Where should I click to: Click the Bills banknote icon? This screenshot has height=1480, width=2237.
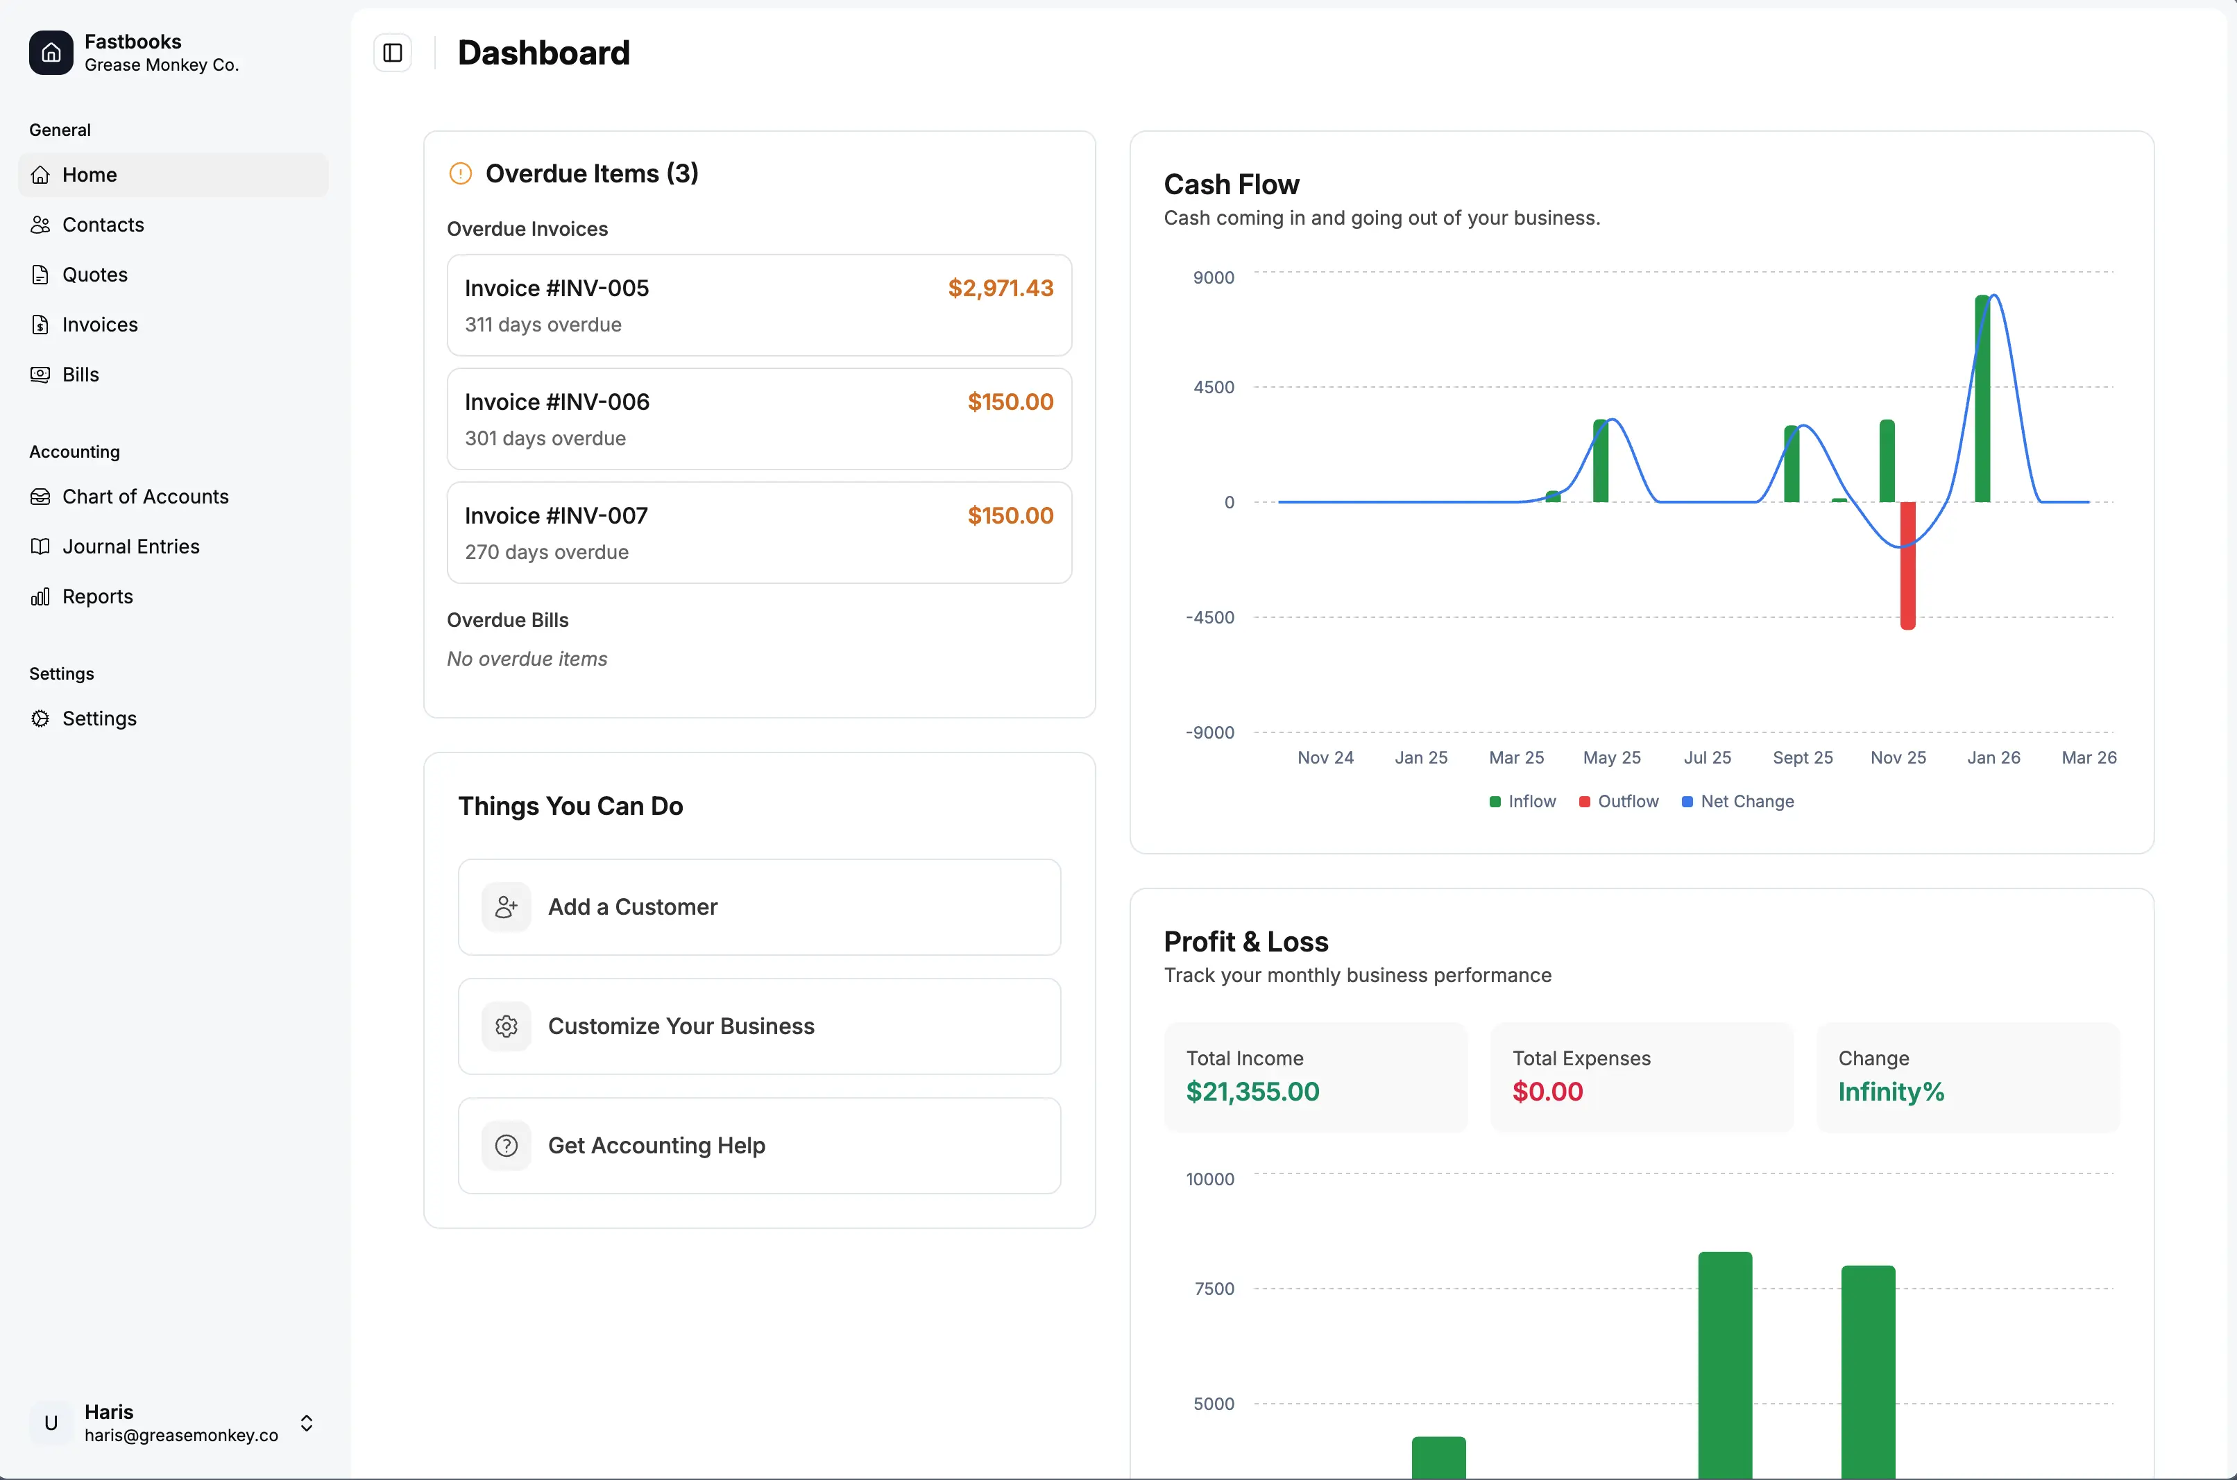(x=40, y=375)
